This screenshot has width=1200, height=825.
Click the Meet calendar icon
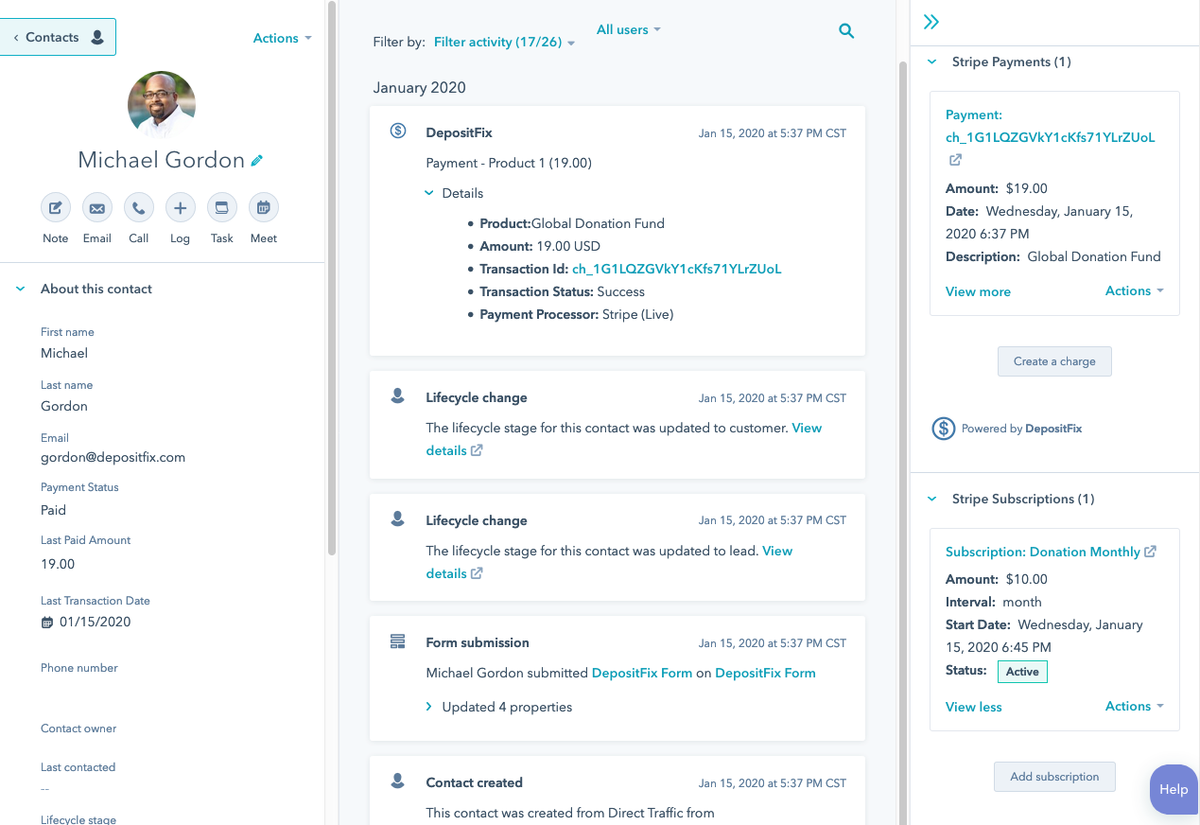tap(264, 207)
